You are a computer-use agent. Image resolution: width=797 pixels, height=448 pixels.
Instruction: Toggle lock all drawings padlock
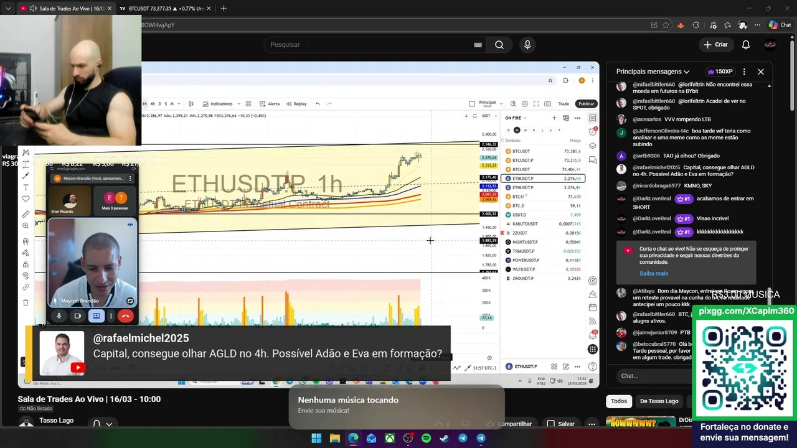tap(26, 264)
